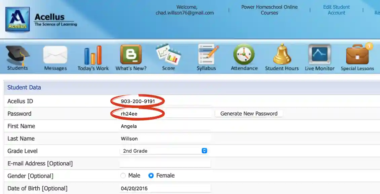
Task: Click the Special Lessons notification badge
Action: click(369, 46)
